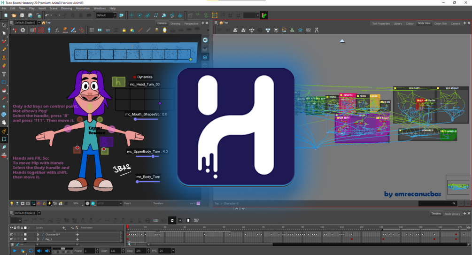This screenshot has height=255, width=472.
Task: Toggle sound scrubbing speaker S button
Action: point(47,251)
